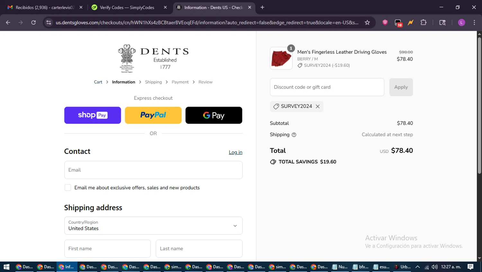This screenshot has width=482, height=272.
Task: Click the BERRY / M variant text
Action: pos(308,59)
